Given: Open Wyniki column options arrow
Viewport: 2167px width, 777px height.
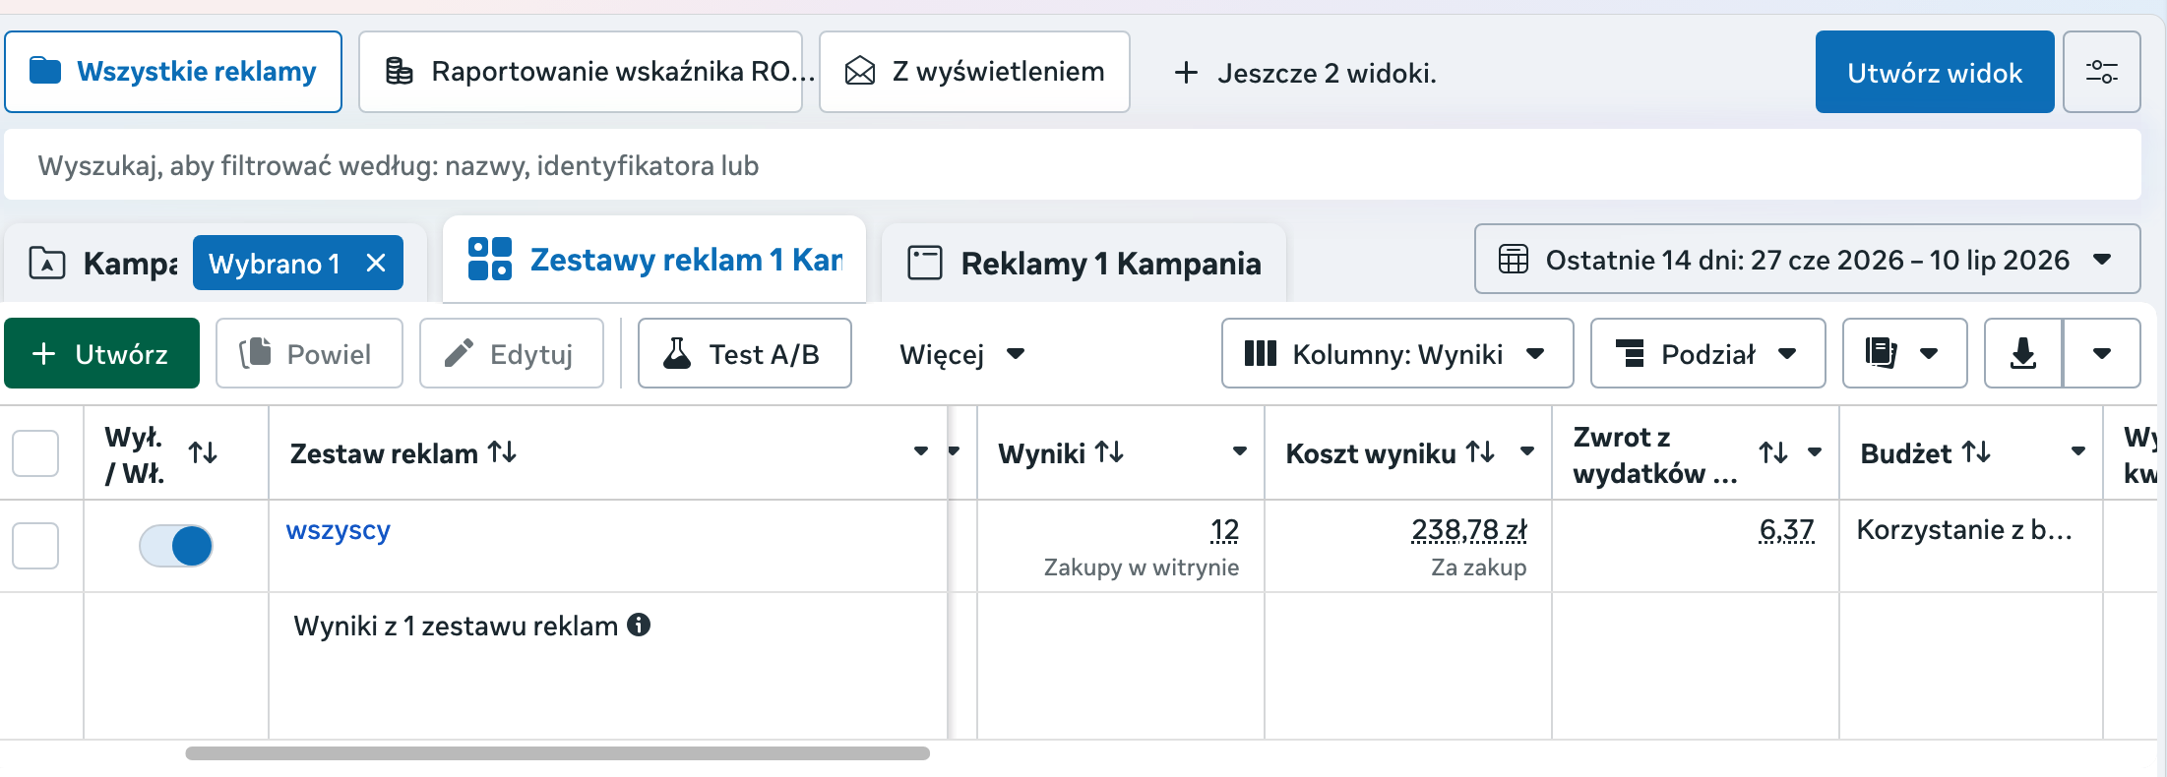Looking at the screenshot, I should pos(1240,451).
